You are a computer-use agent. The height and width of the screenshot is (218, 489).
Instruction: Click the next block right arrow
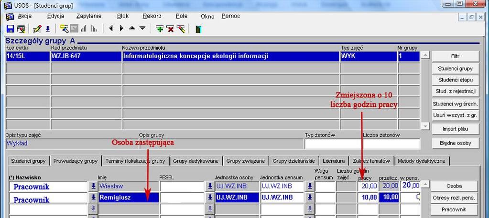[x=121, y=29]
